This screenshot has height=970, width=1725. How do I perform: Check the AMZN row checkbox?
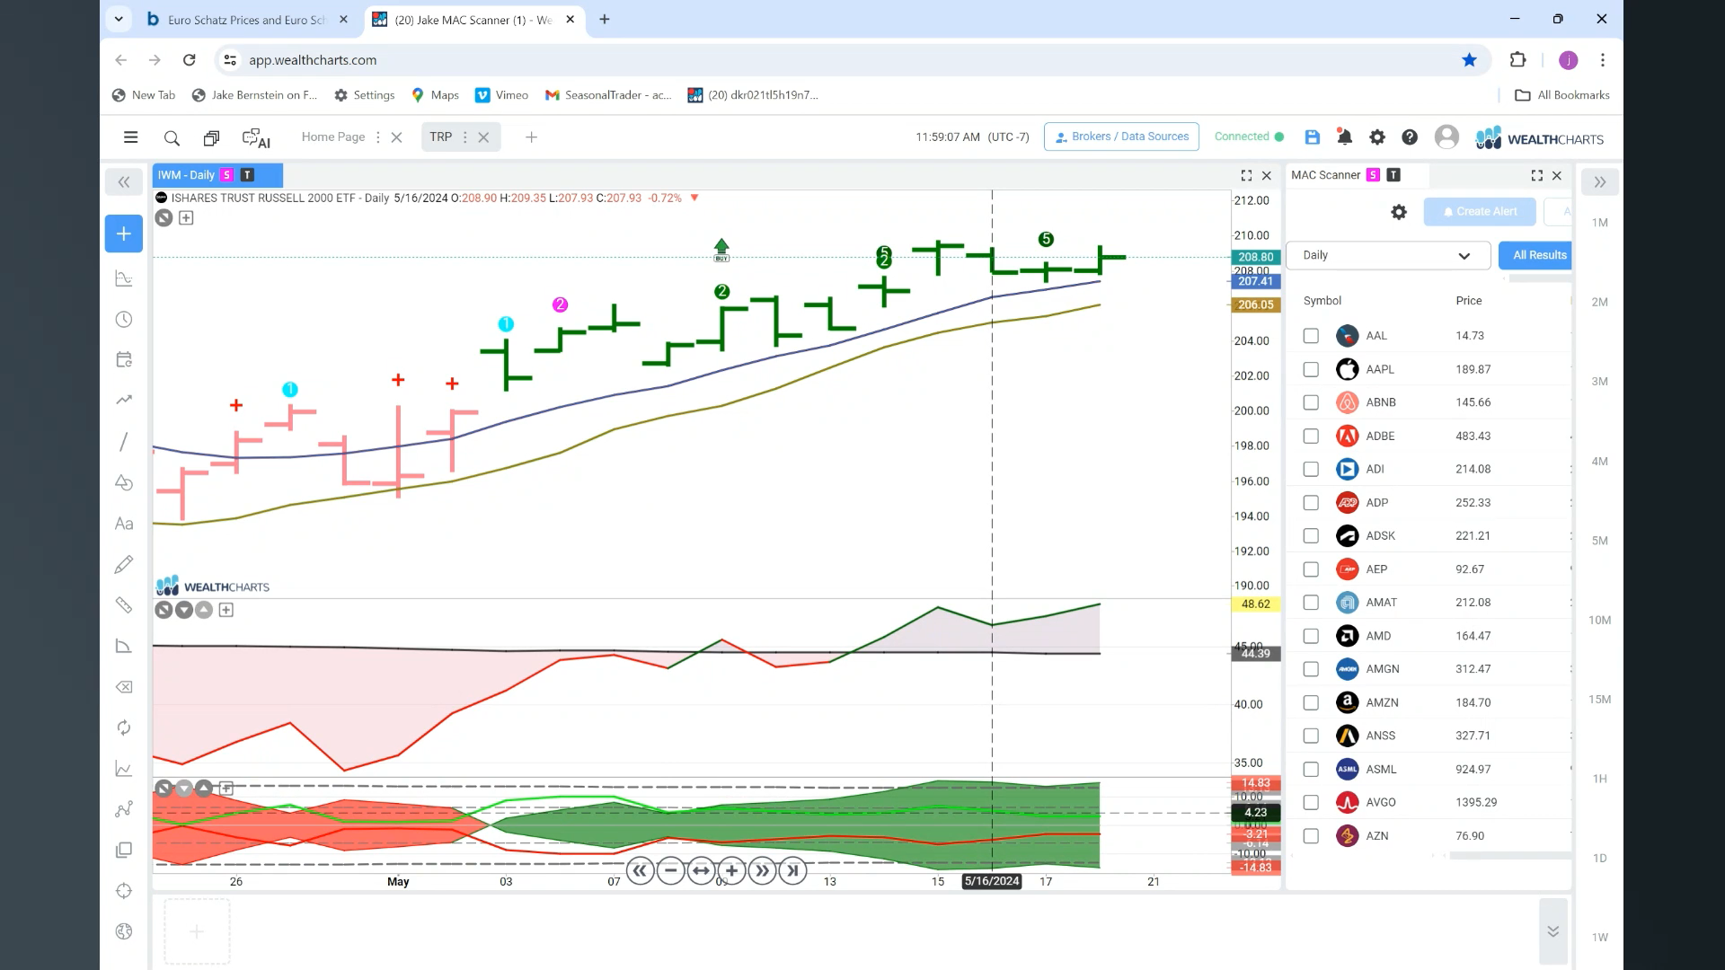[1311, 702]
